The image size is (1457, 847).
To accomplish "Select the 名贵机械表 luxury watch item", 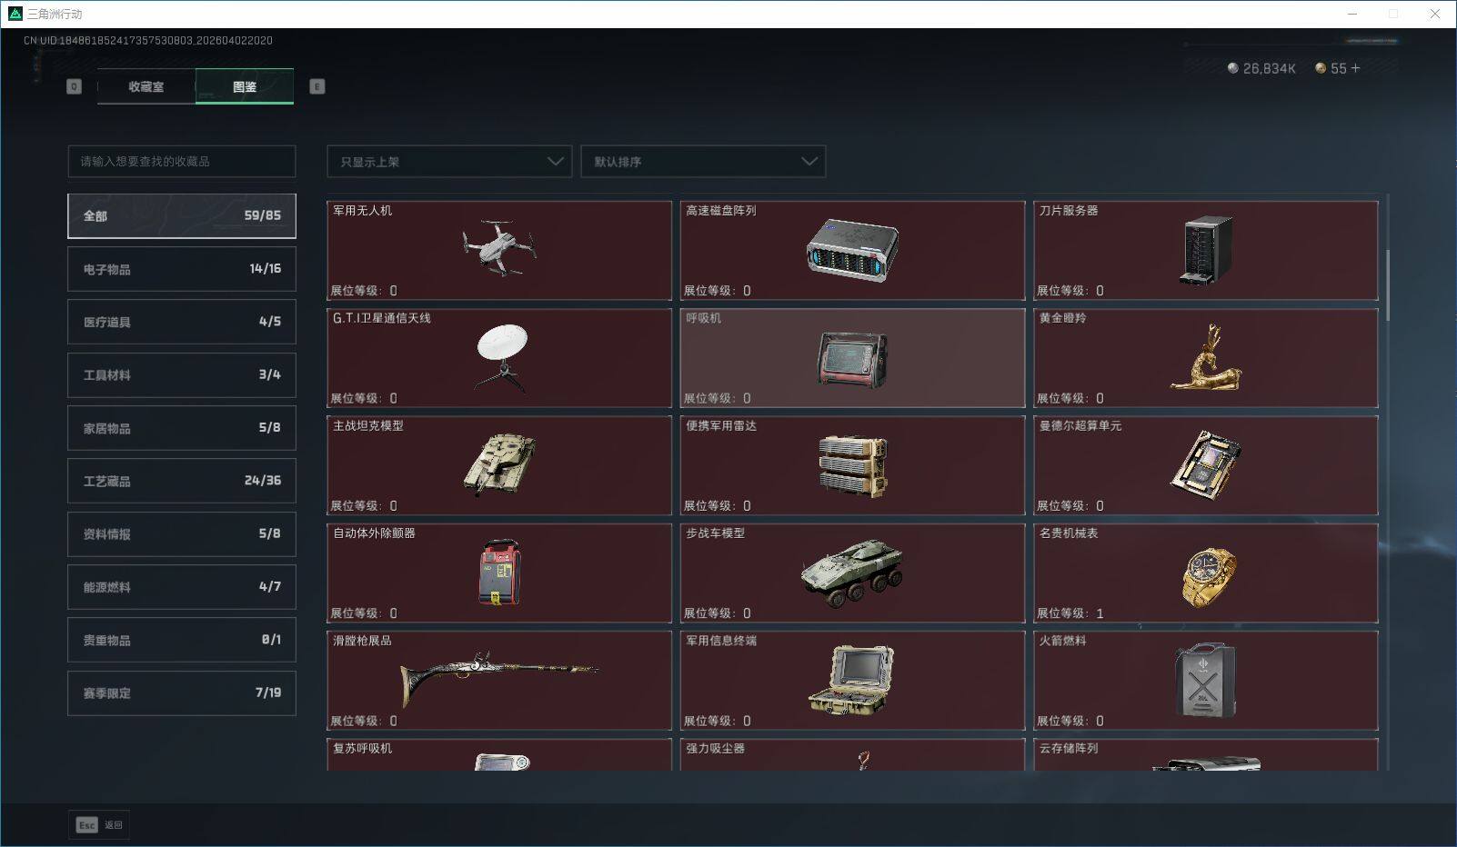I will pos(1206,573).
